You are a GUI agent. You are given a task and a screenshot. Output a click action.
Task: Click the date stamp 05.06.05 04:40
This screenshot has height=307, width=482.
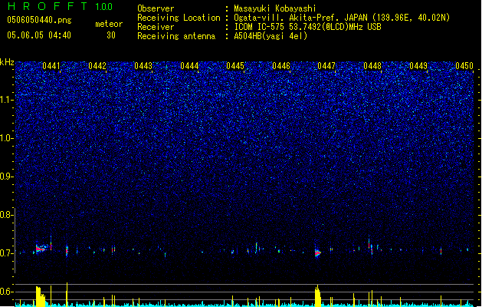(39, 35)
